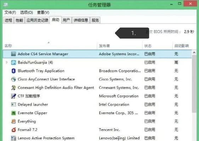The width and height of the screenshot is (199, 141).
Task: Click the CTF 加载程序 pen icon
Action: pos(13,96)
